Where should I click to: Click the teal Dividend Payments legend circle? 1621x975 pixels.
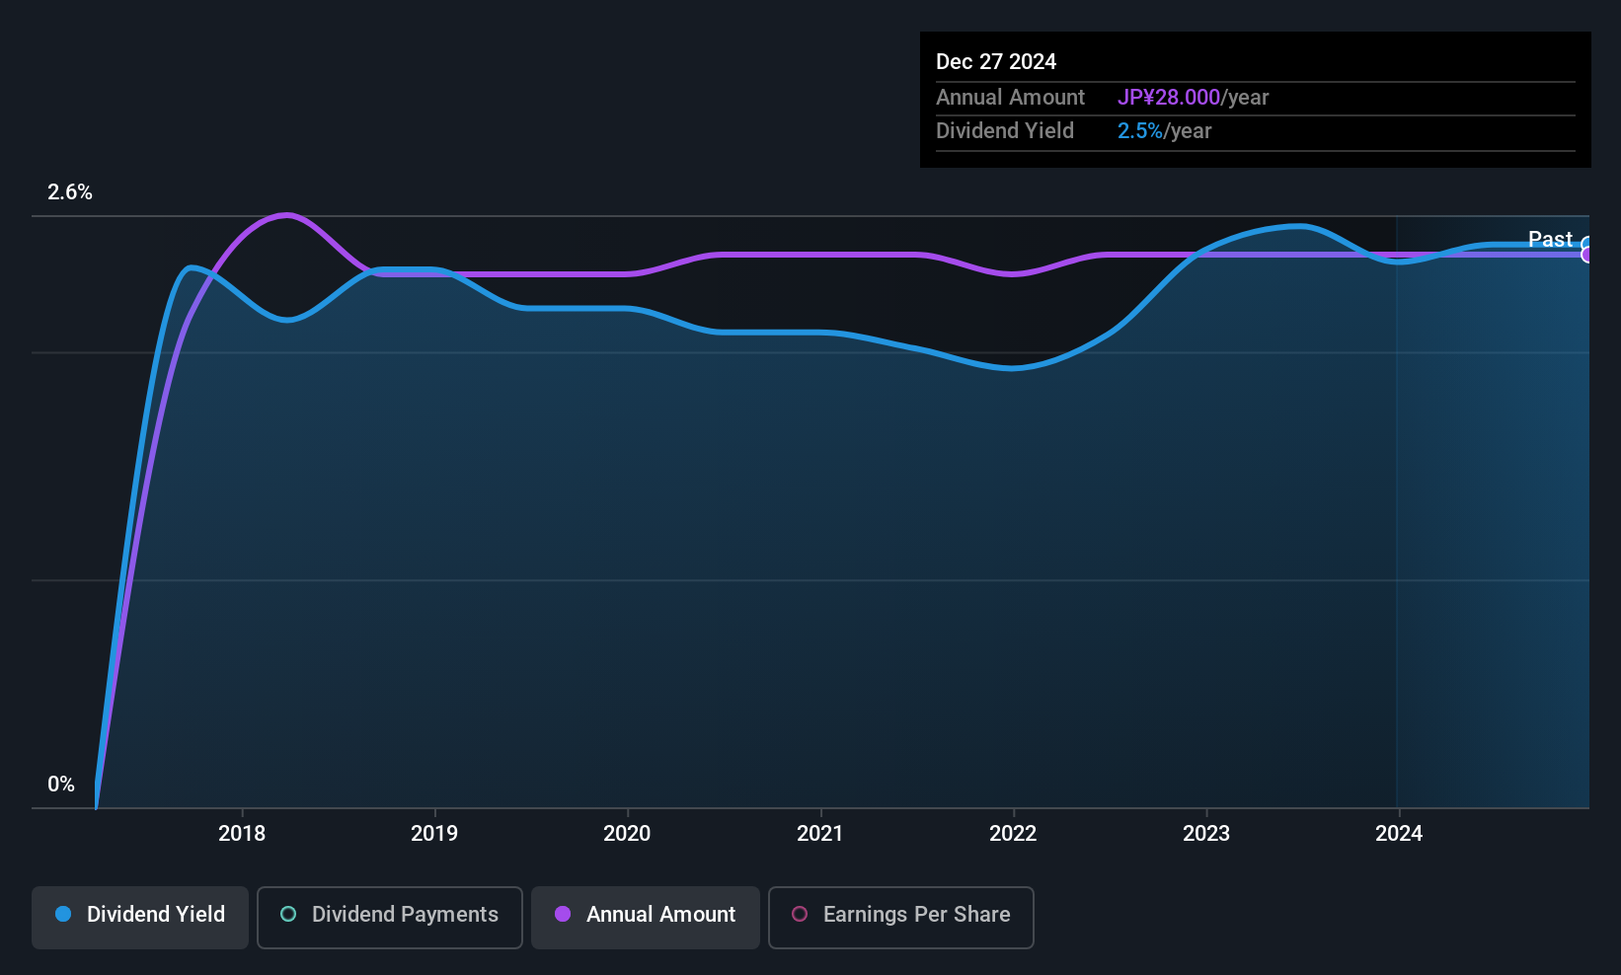pos(288,914)
